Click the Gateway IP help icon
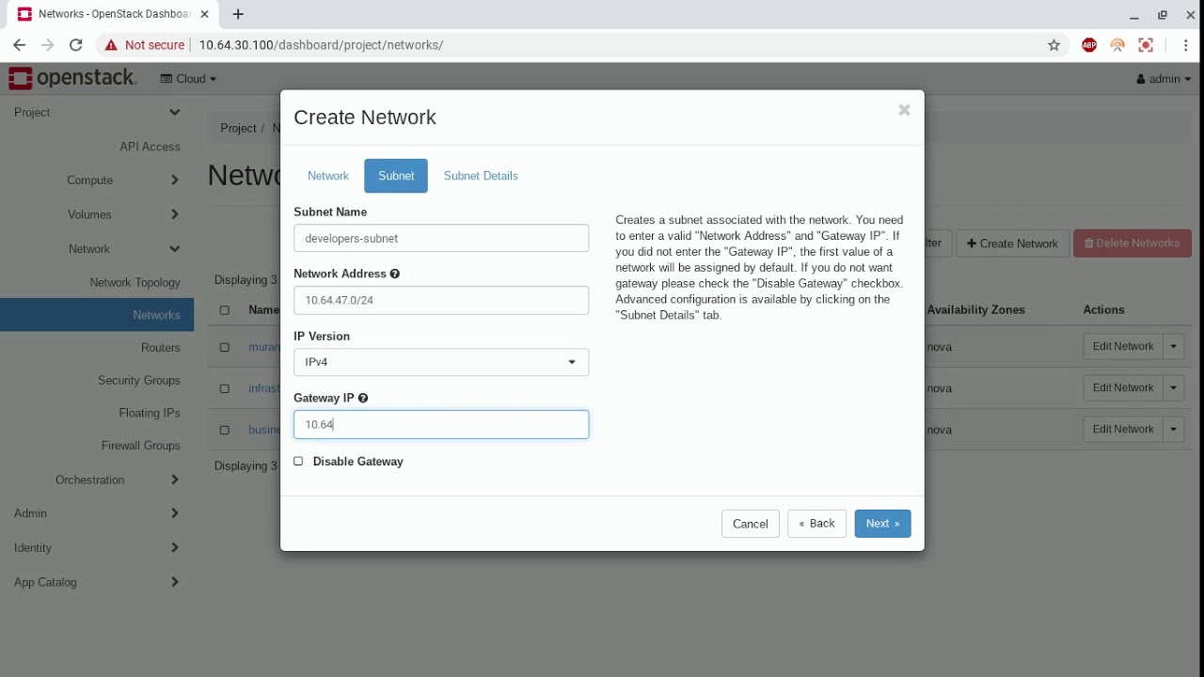 363,398
